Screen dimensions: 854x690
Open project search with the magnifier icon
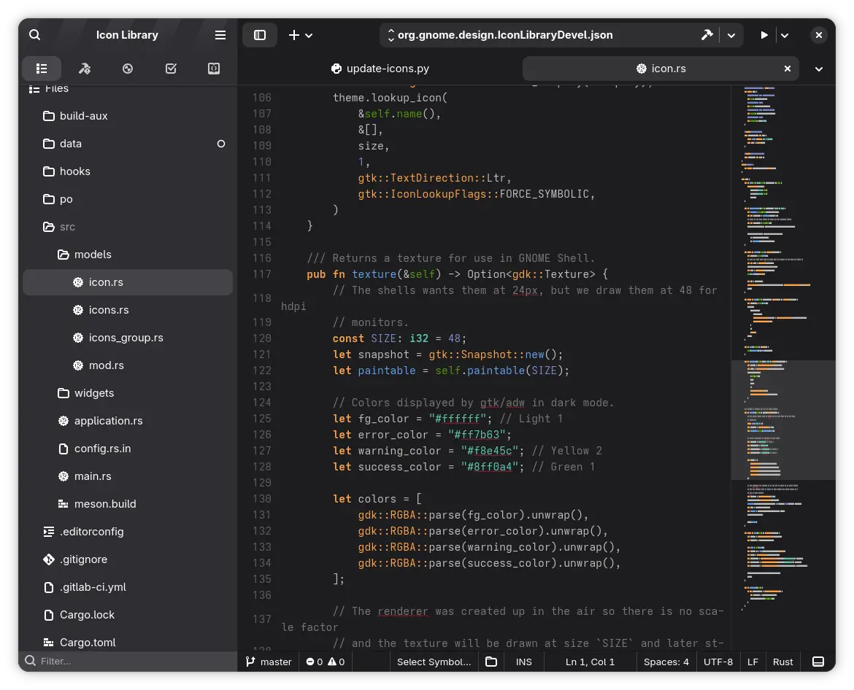[34, 34]
